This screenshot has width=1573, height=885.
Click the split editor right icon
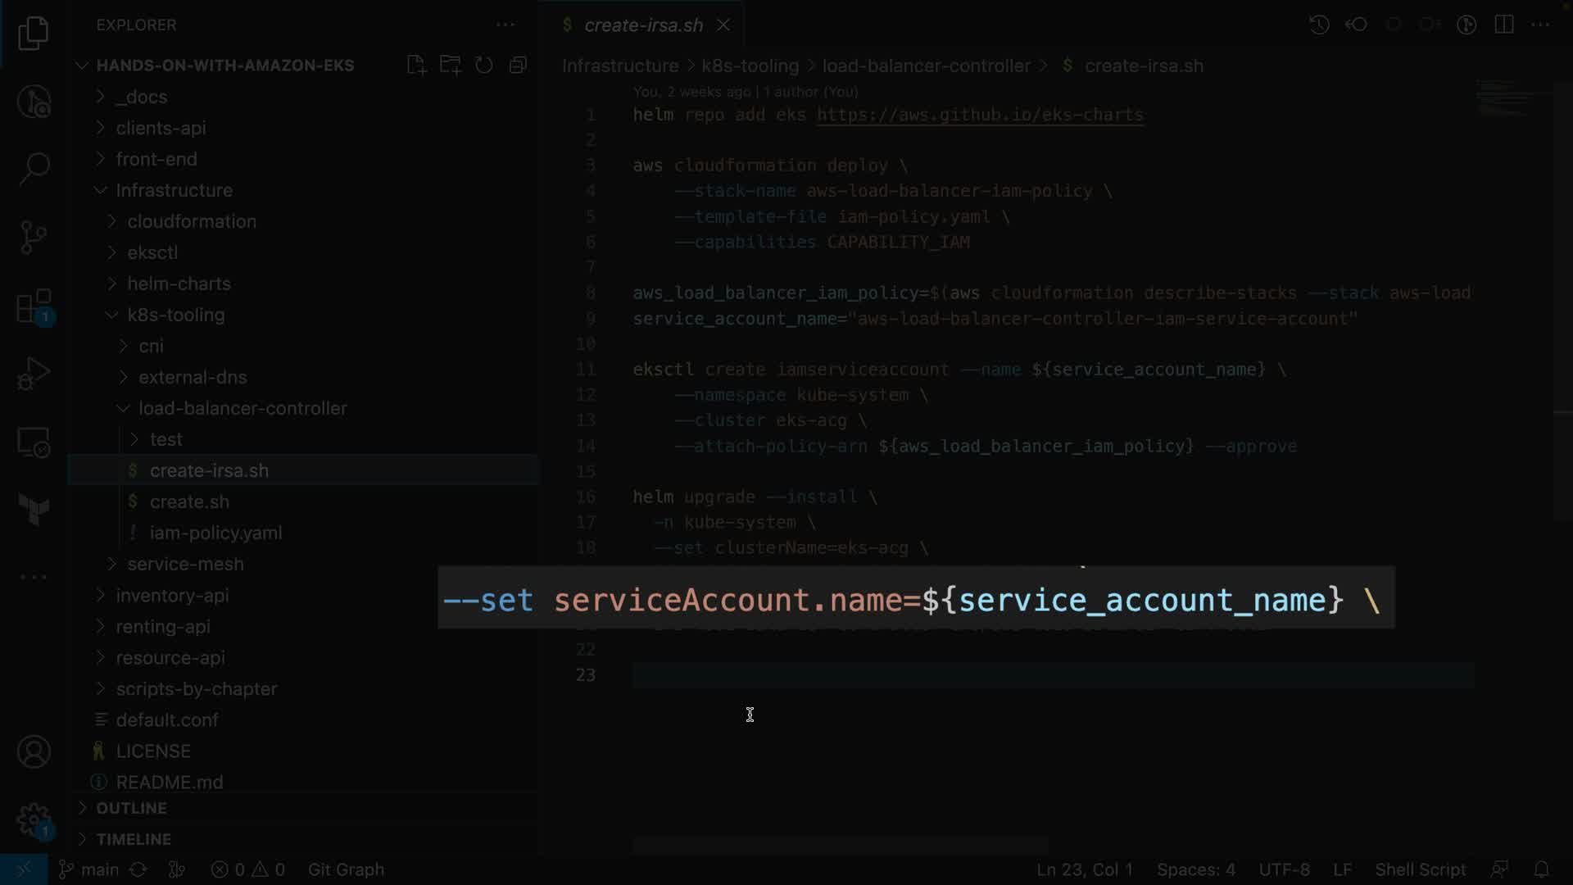click(x=1504, y=25)
